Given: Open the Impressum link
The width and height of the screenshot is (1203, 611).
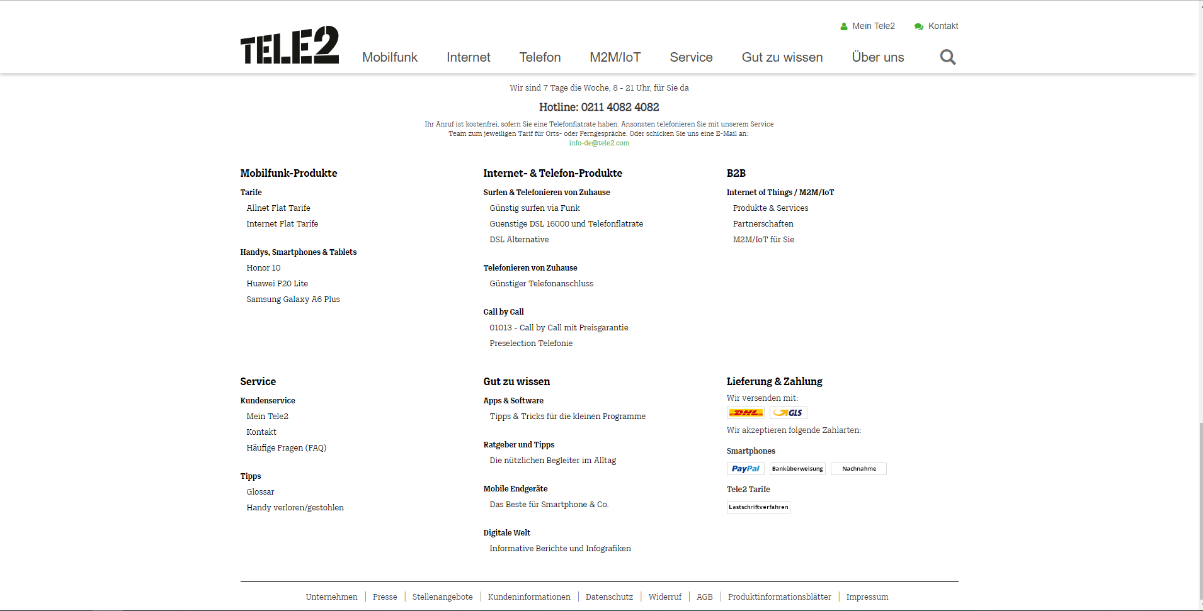Looking at the screenshot, I should (867, 597).
